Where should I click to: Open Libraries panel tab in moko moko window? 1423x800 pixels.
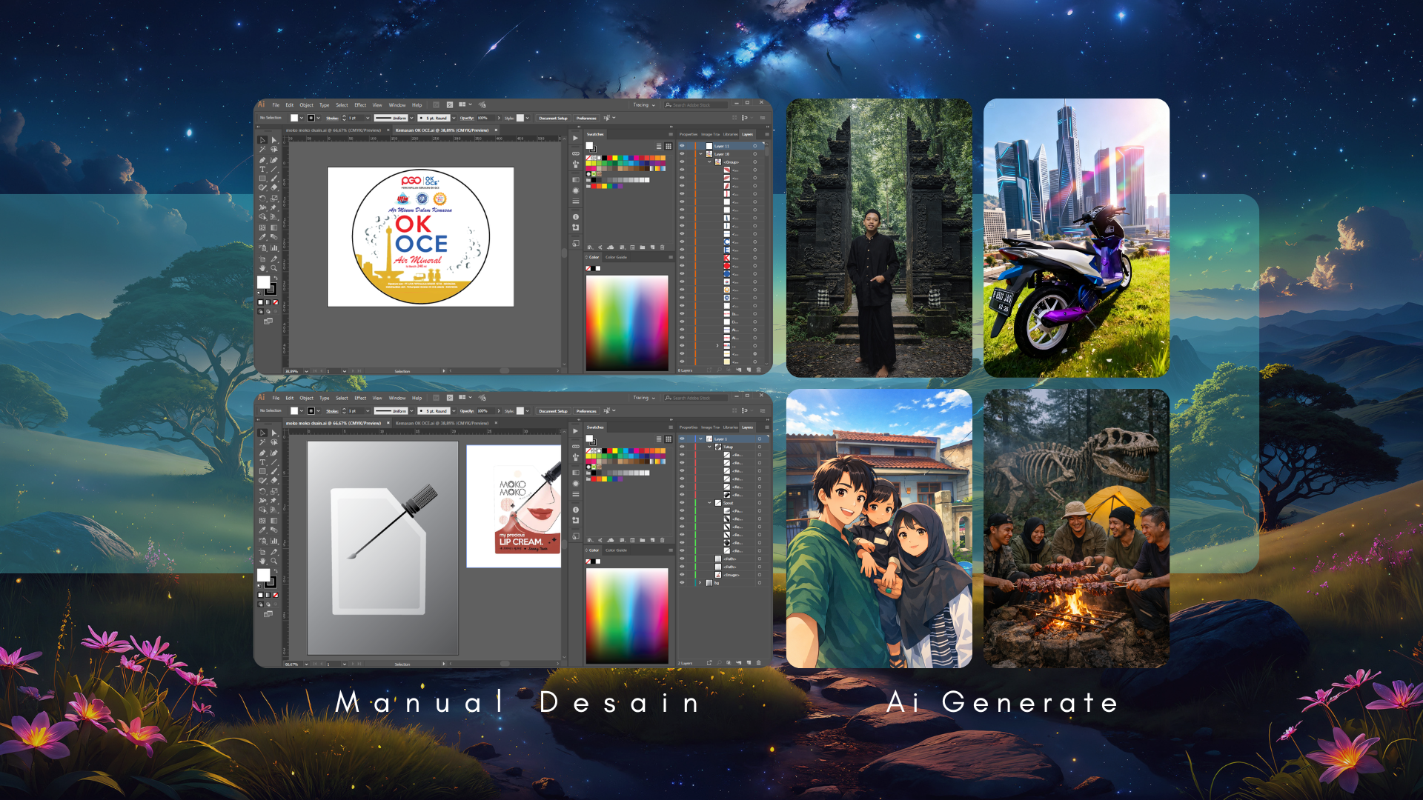(731, 427)
